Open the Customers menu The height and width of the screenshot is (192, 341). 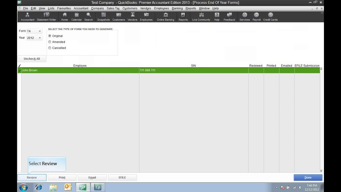(130, 8)
